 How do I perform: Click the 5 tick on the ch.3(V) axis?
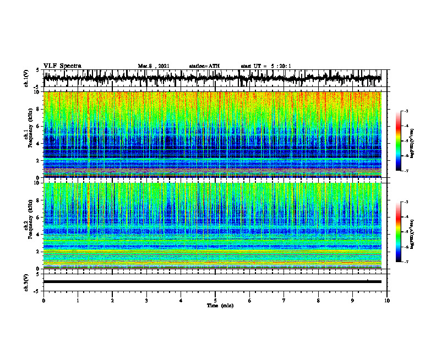tap(37, 274)
